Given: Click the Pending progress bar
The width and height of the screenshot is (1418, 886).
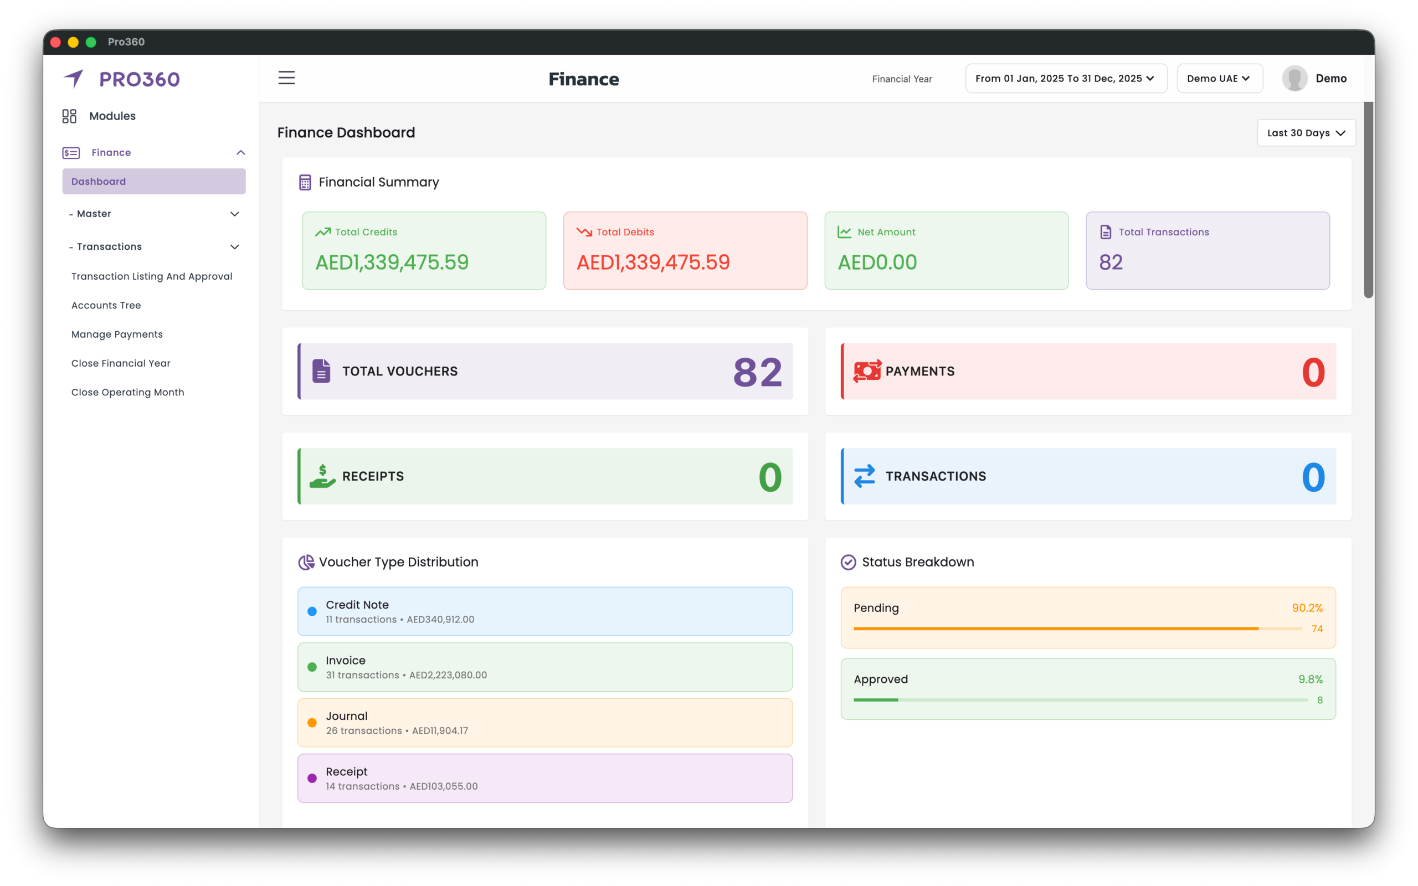Looking at the screenshot, I should 1077,629.
